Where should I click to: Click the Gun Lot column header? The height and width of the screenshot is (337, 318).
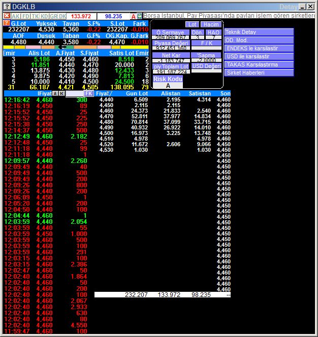point(137,93)
